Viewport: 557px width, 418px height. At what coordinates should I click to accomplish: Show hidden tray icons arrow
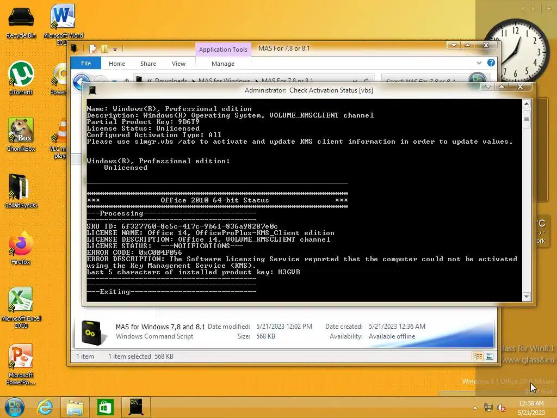[x=475, y=408]
